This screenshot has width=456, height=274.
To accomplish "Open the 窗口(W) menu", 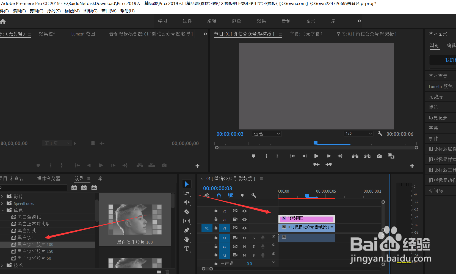I will coord(109,11).
